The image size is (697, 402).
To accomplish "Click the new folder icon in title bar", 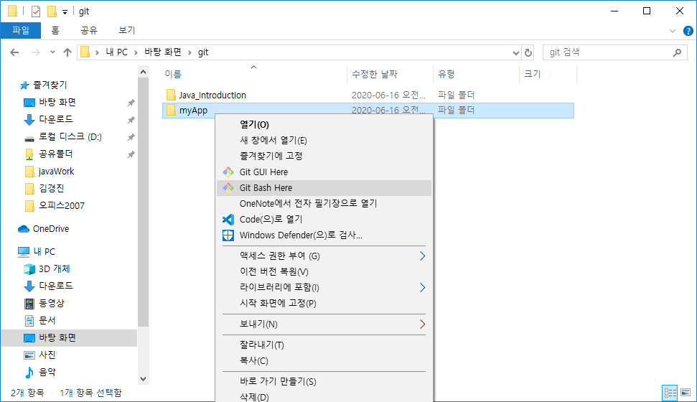I will pyautogui.click(x=52, y=11).
